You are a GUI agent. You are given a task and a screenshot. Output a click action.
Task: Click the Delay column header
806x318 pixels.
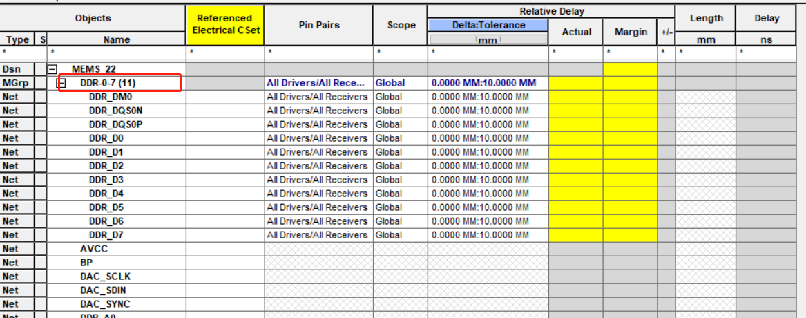pos(767,19)
